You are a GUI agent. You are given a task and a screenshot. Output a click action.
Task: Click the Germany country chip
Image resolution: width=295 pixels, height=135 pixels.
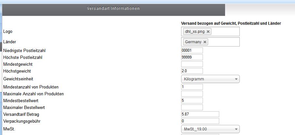point(193,42)
